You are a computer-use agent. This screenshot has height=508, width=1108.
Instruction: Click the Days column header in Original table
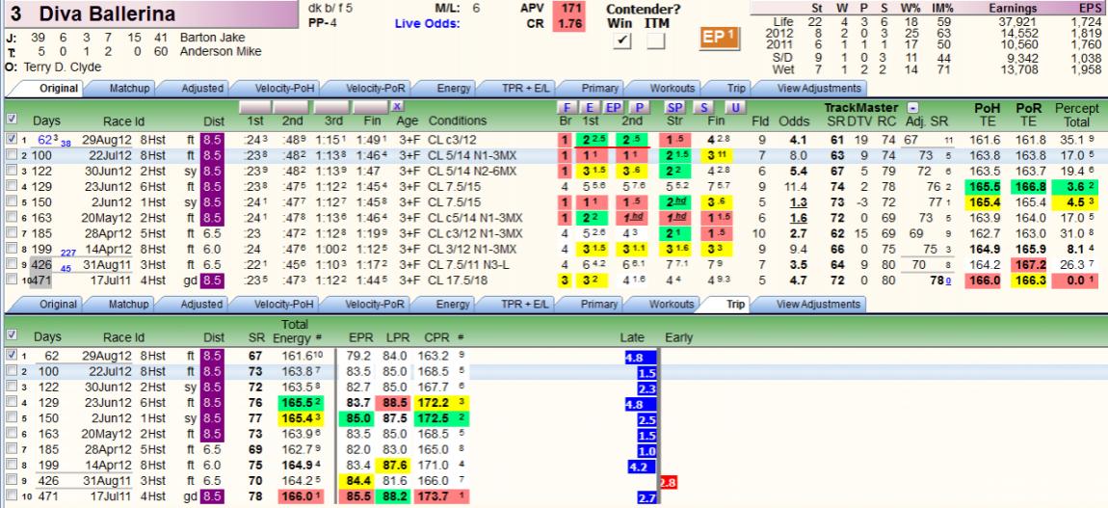(x=46, y=120)
